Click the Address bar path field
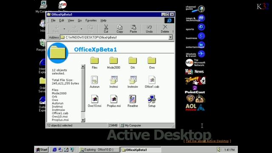 pos(114,37)
